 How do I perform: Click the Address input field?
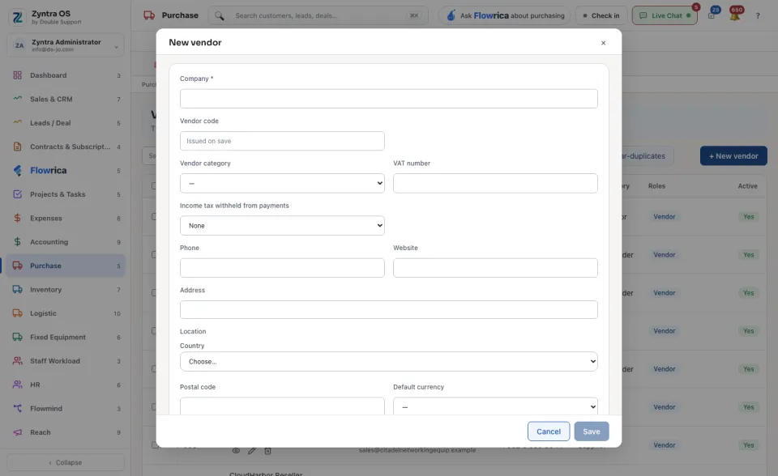click(x=389, y=310)
